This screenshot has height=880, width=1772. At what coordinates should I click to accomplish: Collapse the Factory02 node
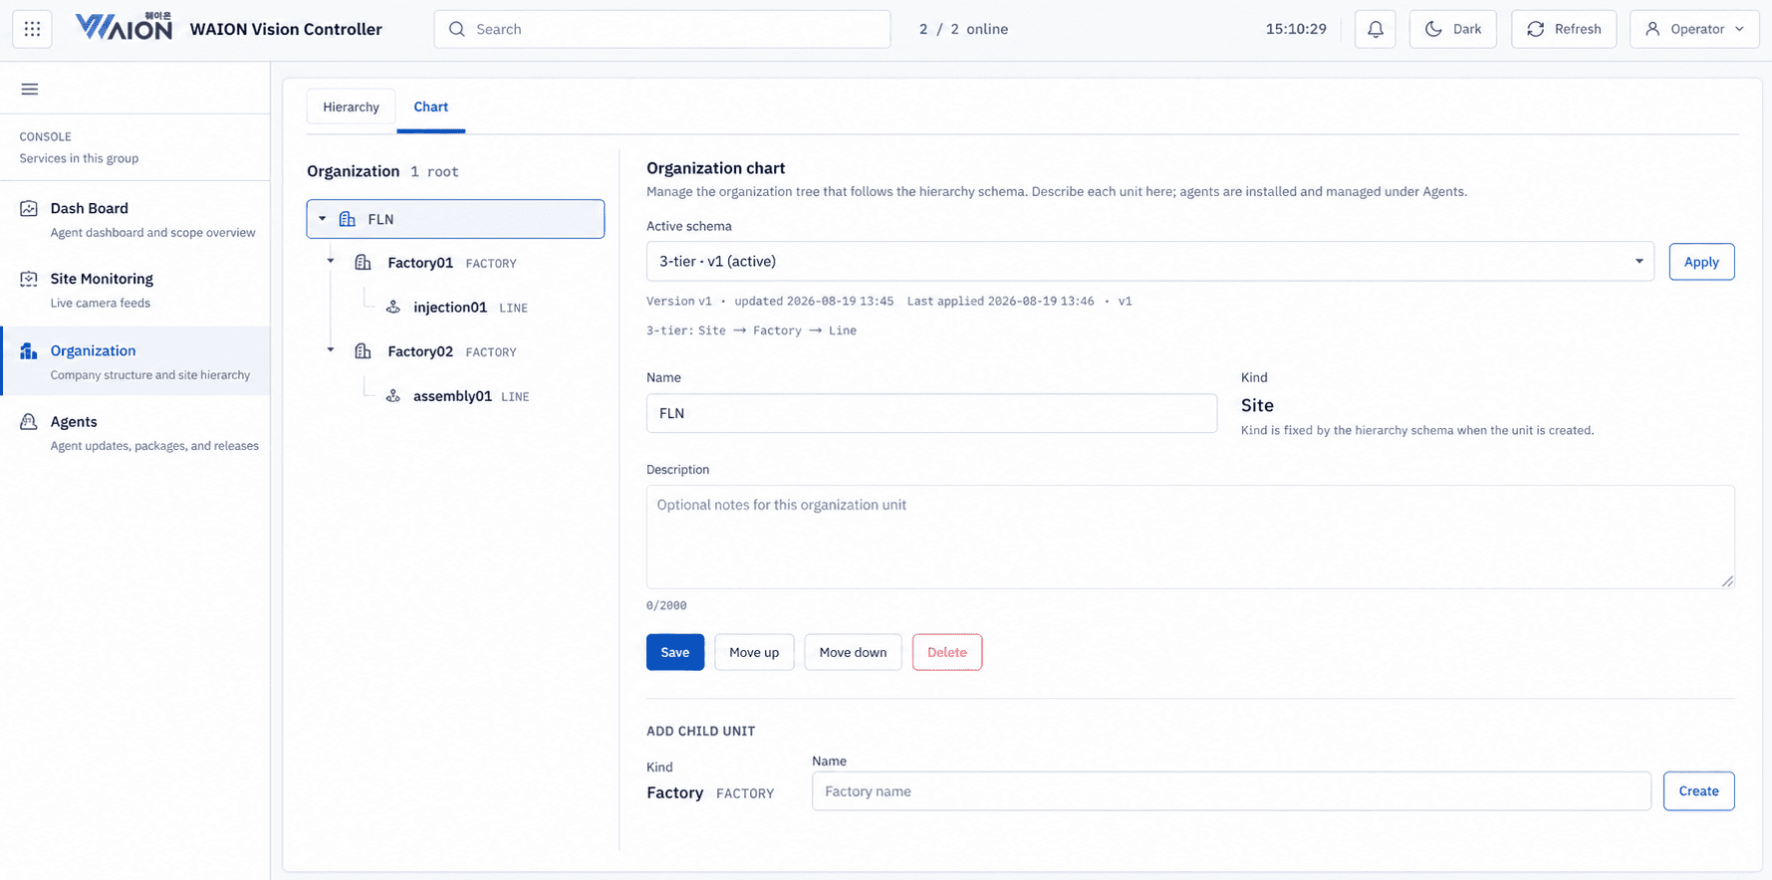click(331, 349)
